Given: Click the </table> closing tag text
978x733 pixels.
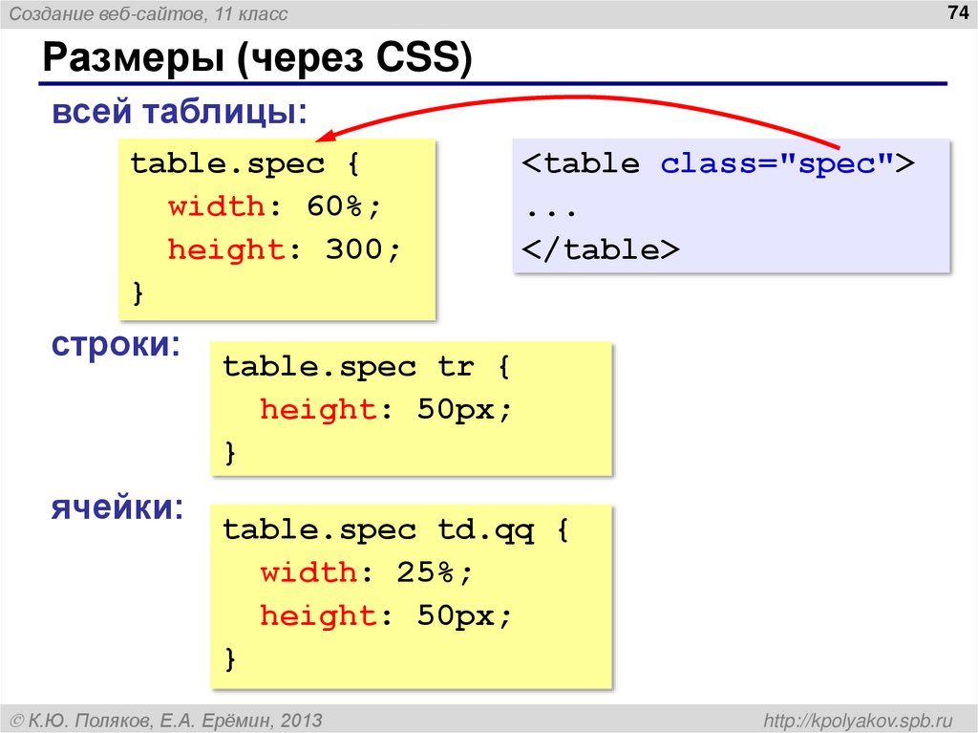Looking at the screenshot, I should pyautogui.click(x=600, y=249).
